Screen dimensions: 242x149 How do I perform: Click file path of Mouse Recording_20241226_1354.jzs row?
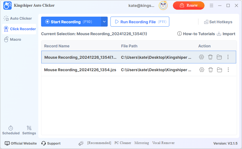click(x=156, y=70)
